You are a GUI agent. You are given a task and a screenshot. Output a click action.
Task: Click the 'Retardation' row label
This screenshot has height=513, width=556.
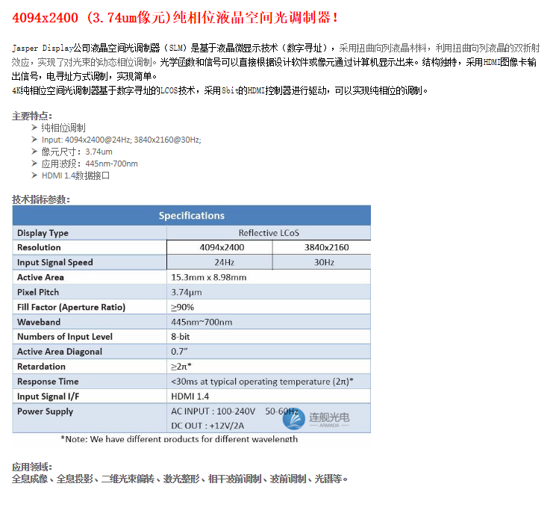[x=41, y=366]
